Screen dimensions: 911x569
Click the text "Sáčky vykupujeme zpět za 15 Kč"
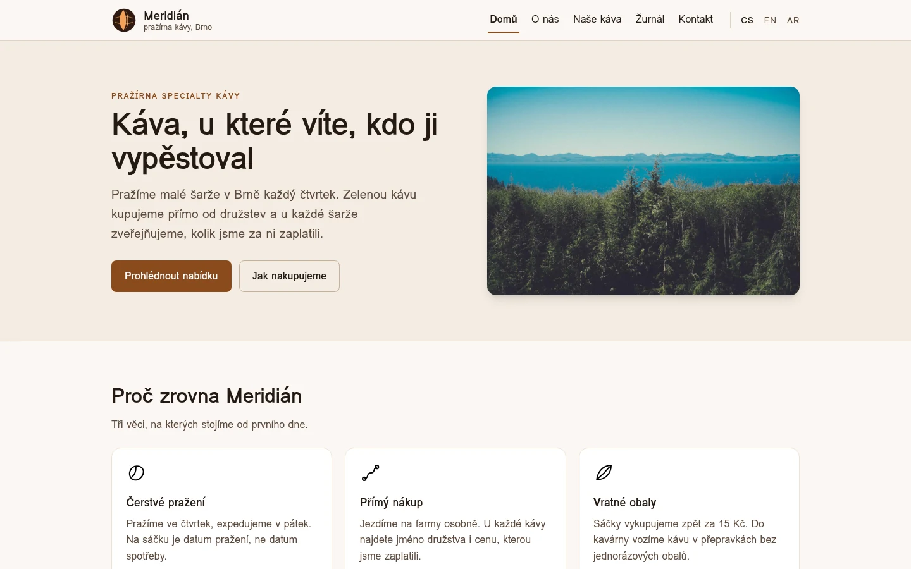click(671, 523)
